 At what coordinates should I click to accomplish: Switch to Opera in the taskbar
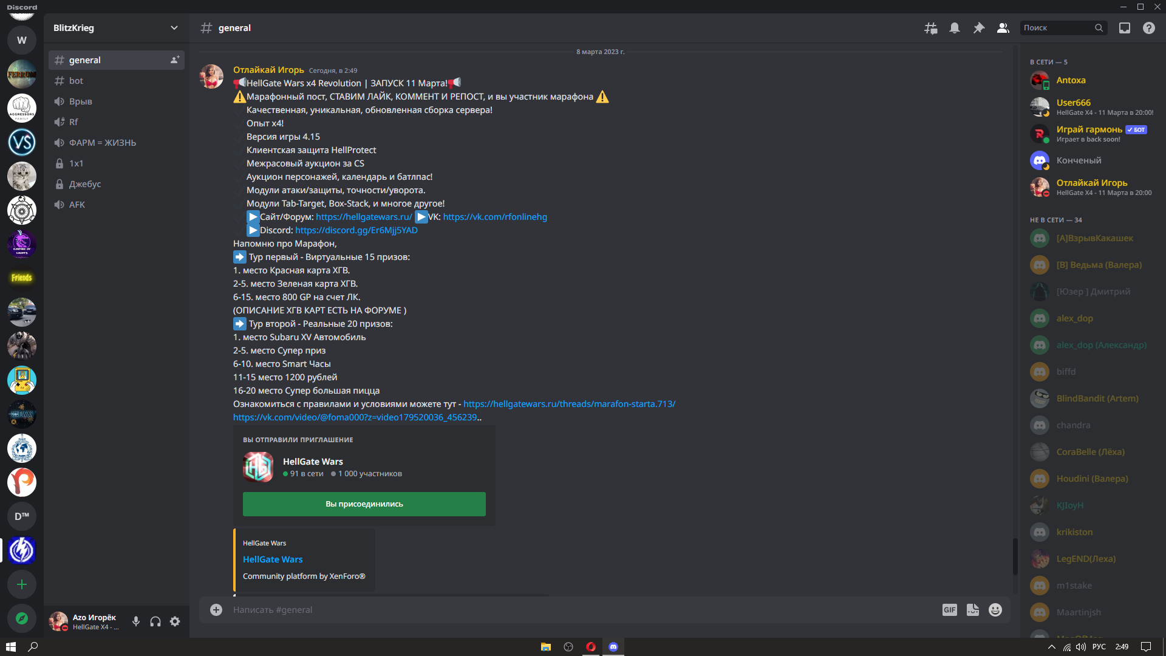[x=591, y=647]
